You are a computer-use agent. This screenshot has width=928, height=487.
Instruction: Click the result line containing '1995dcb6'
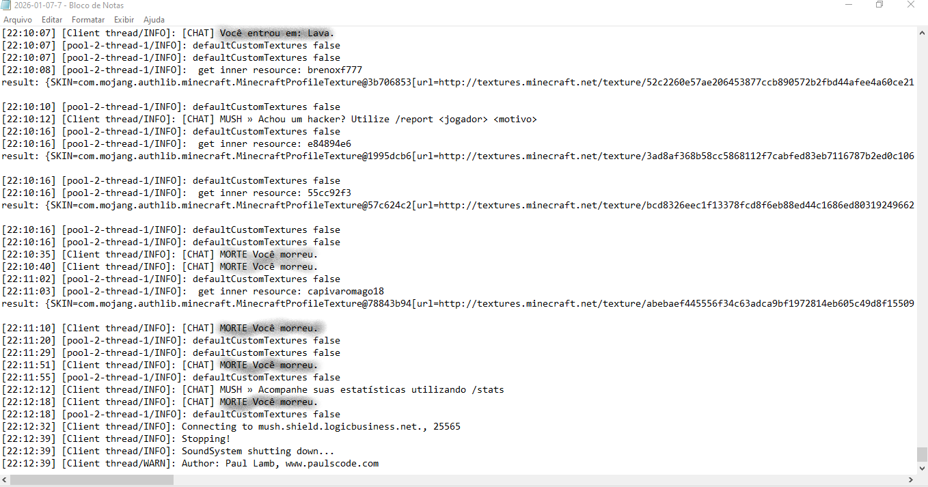click(x=458, y=156)
